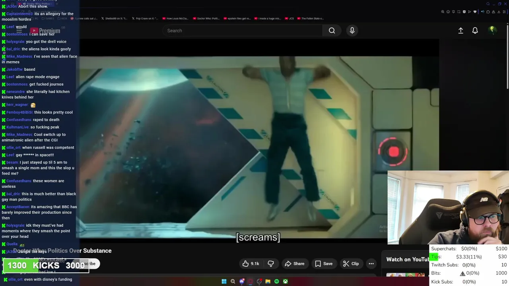Click the YouTube Premium logo

tap(45, 31)
